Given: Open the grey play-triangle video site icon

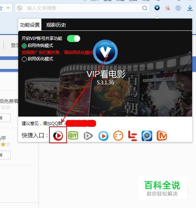Looking at the screenshot, I should 88,136.
